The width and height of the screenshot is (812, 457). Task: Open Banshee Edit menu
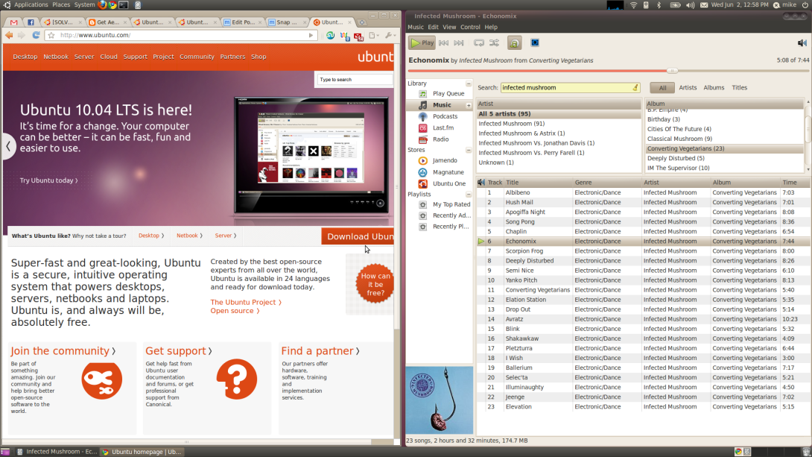coord(433,27)
